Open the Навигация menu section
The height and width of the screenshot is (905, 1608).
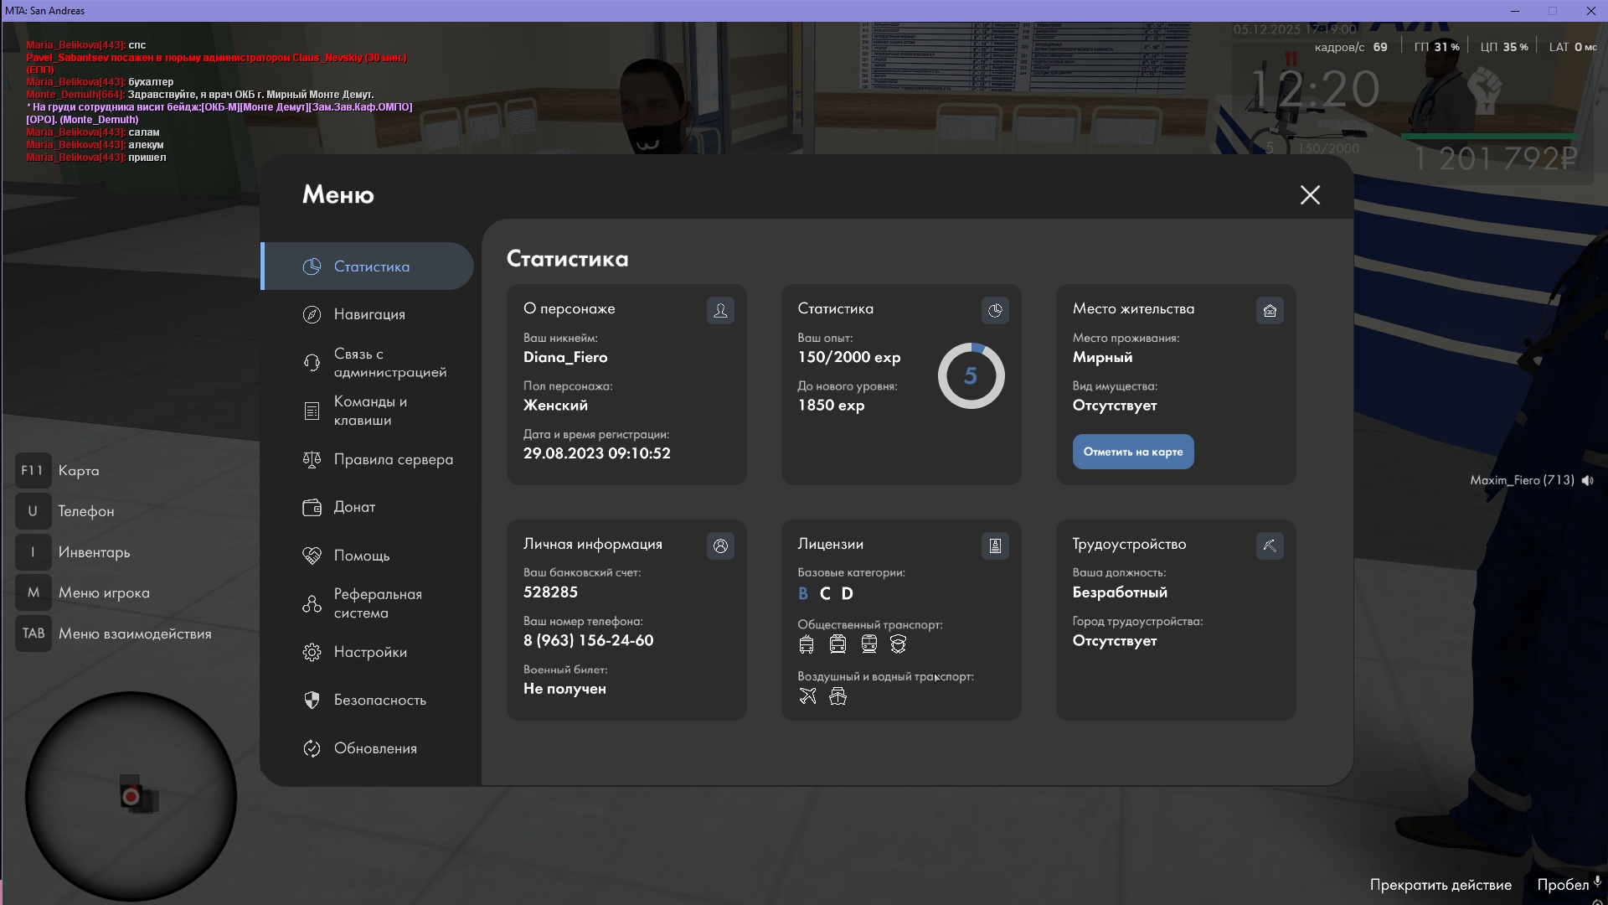pos(368,314)
